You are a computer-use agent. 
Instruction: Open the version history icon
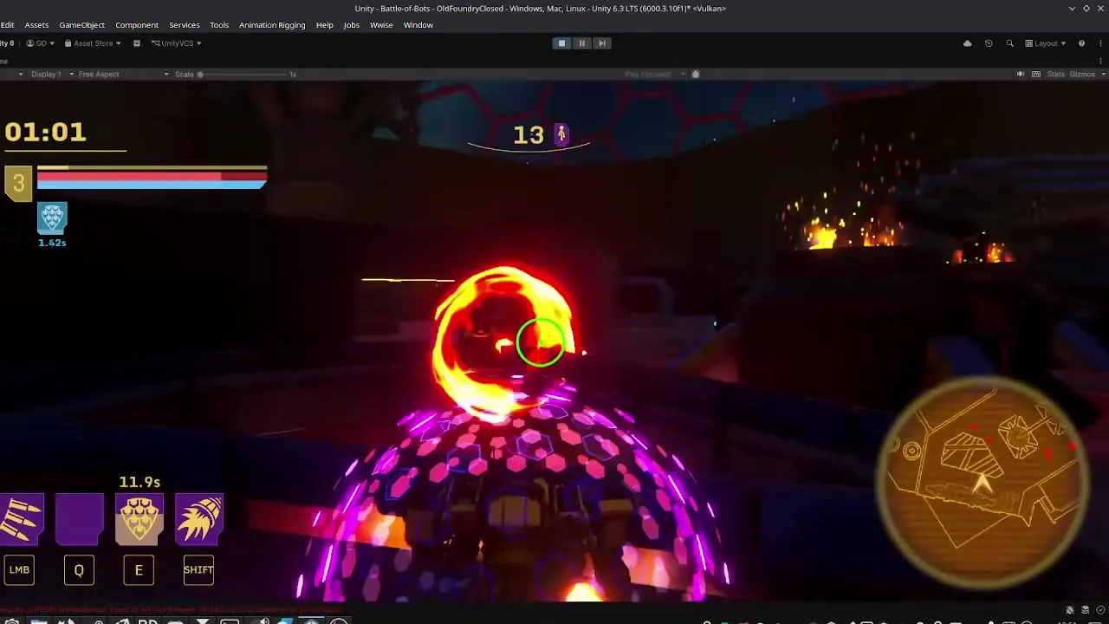click(x=989, y=43)
